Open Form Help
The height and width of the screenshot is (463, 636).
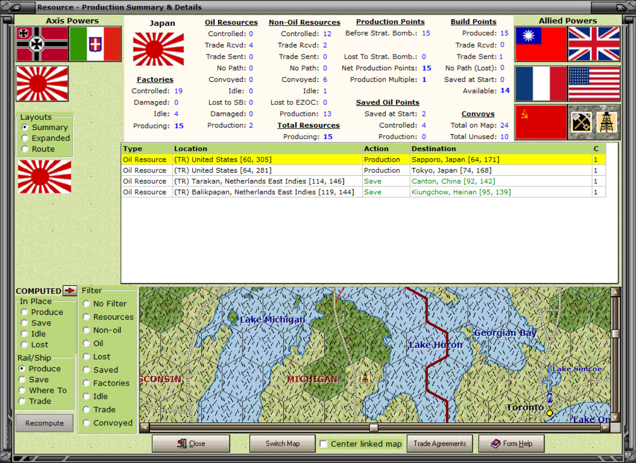coord(512,443)
